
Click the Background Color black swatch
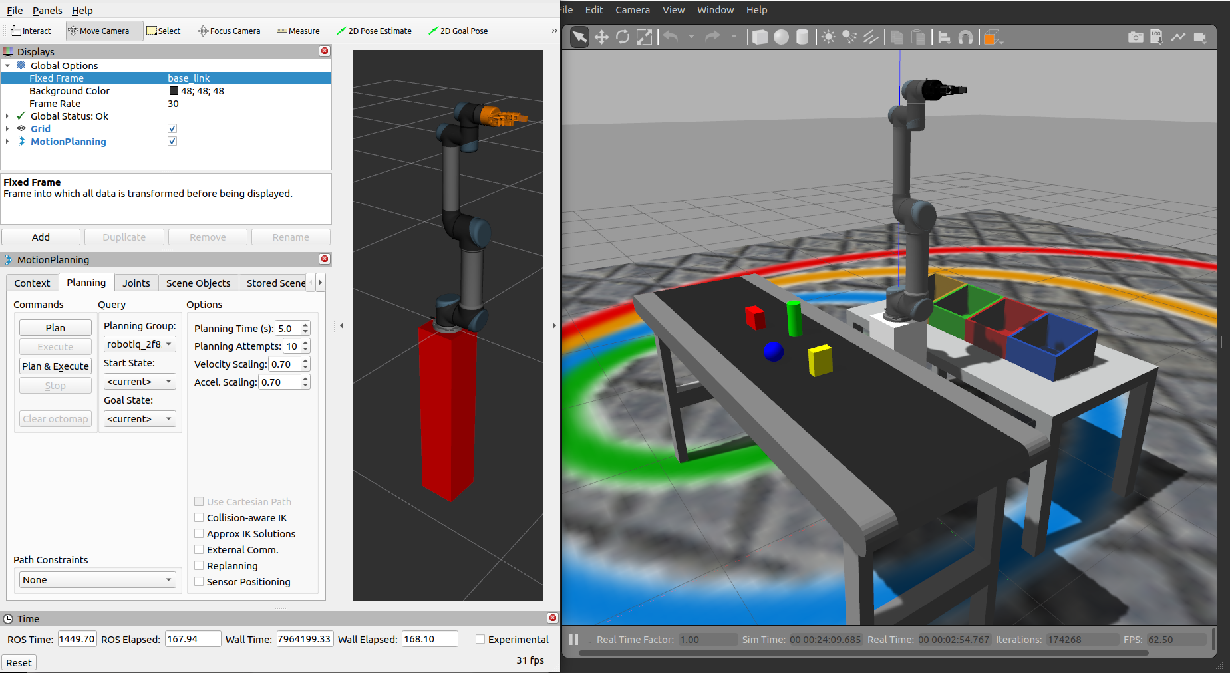(x=174, y=91)
